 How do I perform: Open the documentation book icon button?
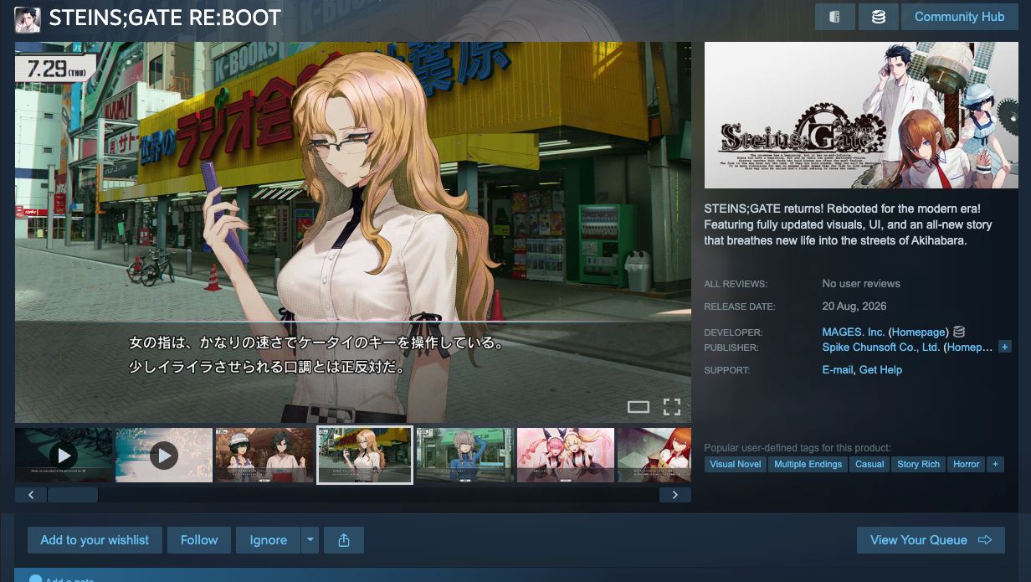tap(834, 17)
